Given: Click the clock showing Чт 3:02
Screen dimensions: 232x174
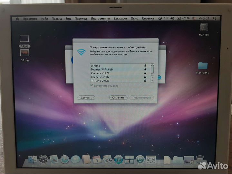Looking at the screenshot, I should click(x=204, y=18).
